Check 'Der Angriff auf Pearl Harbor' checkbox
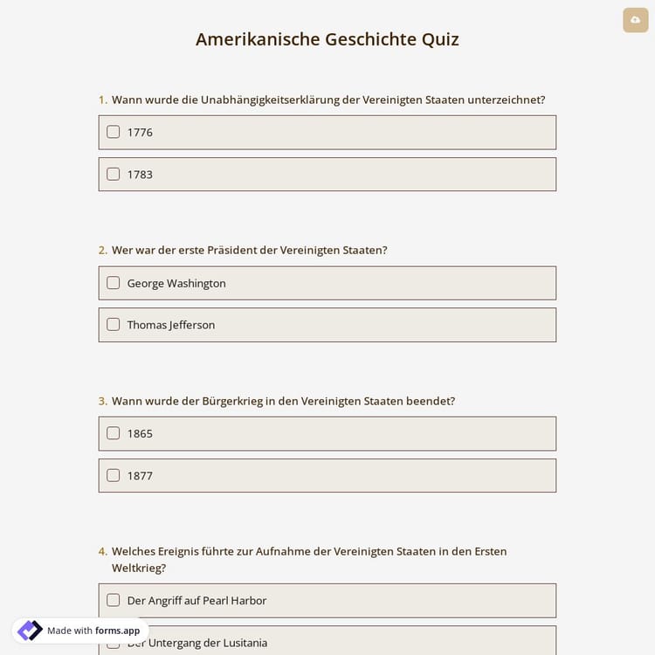The image size is (655, 655). (114, 600)
